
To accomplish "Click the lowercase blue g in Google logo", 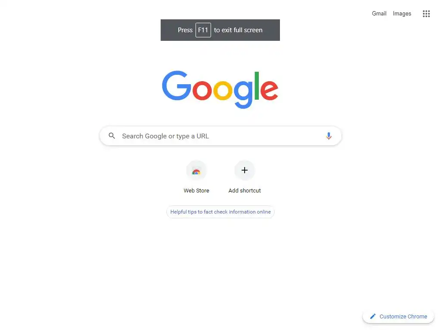I will 244,94.
